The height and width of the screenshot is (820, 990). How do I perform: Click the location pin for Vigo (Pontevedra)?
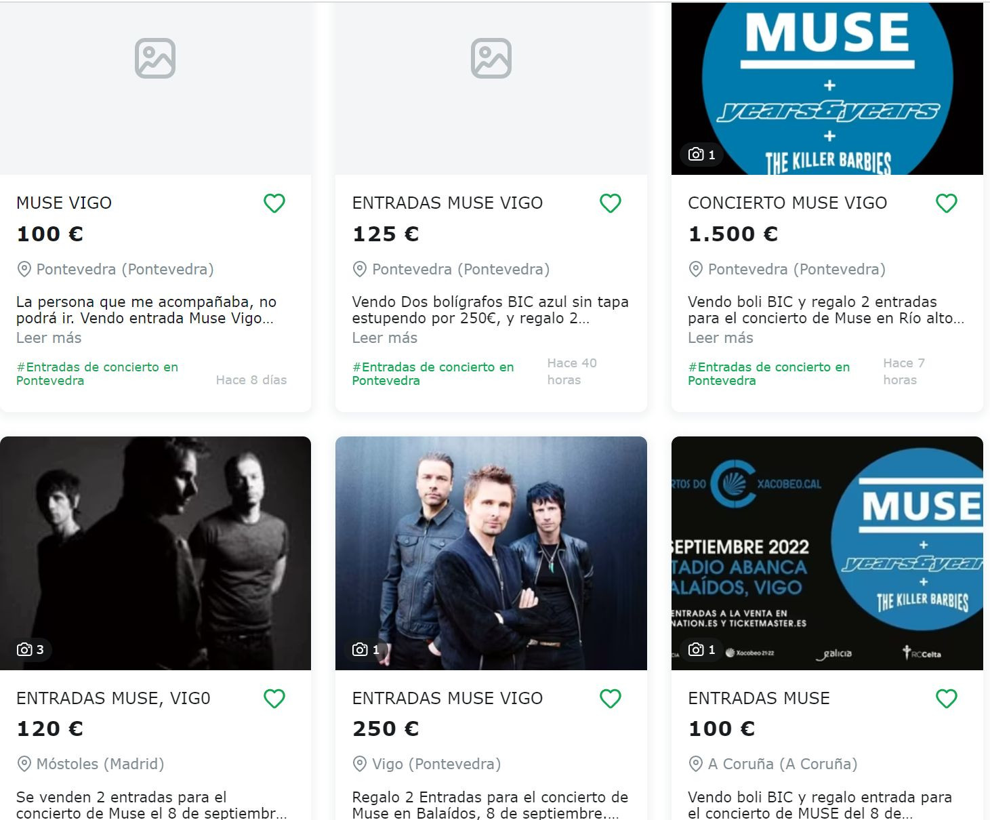pyautogui.click(x=360, y=763)
